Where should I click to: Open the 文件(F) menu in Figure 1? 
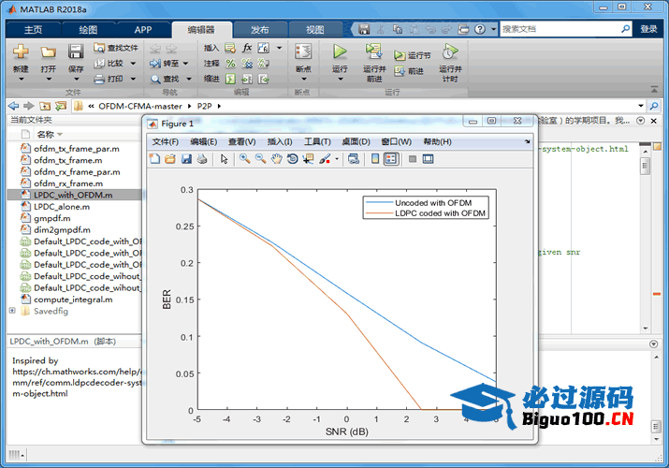point(165,141)
